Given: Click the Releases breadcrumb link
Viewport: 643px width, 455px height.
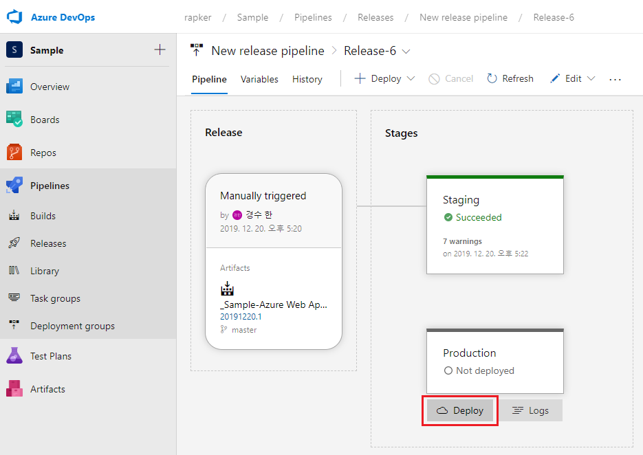Looking at the screenshot, I should point(375,17).
